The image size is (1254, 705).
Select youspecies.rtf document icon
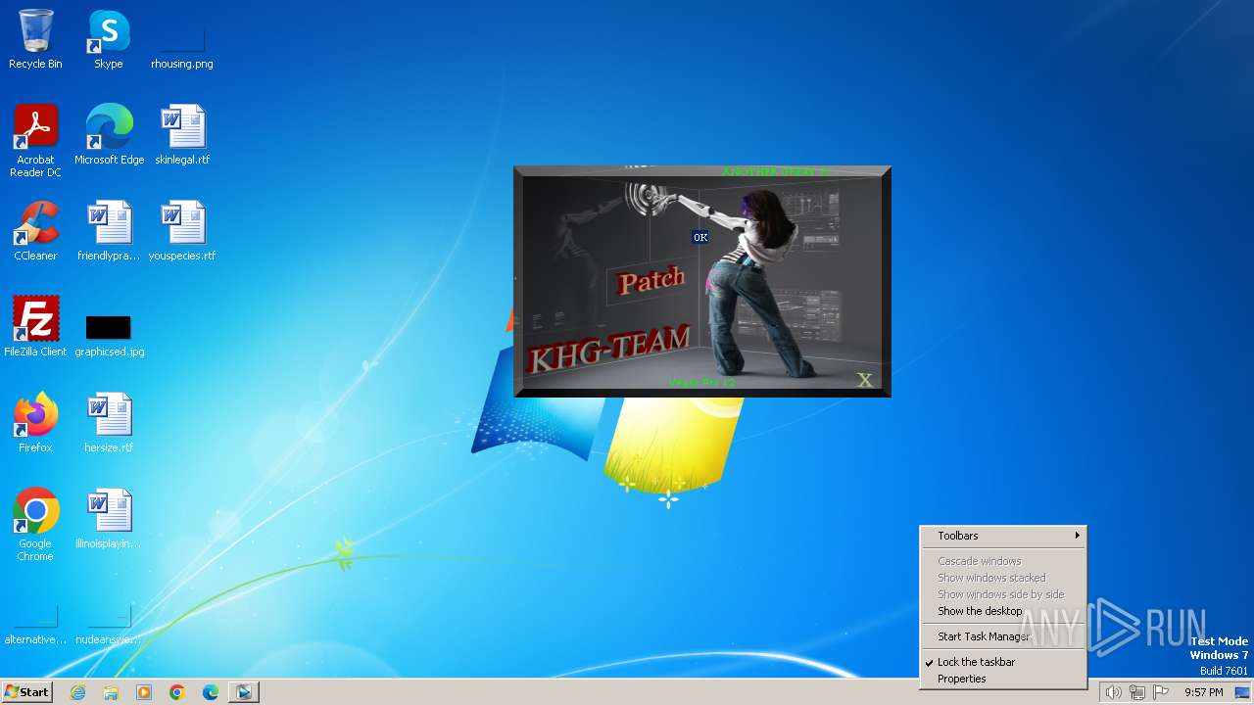pos(182,231)
